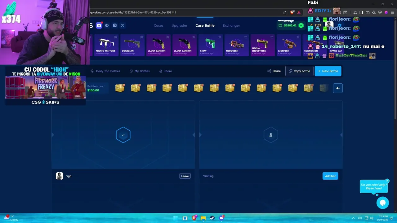This screenshot has width=397, height=223.
Task: Select the Arctic Tri-Tone drop card
Action: click(x=106, y=45)
